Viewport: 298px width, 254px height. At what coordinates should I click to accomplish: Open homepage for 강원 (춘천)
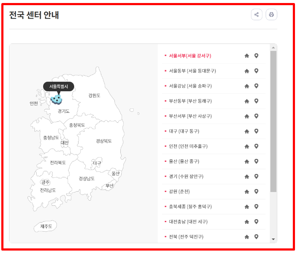(247, 192)
